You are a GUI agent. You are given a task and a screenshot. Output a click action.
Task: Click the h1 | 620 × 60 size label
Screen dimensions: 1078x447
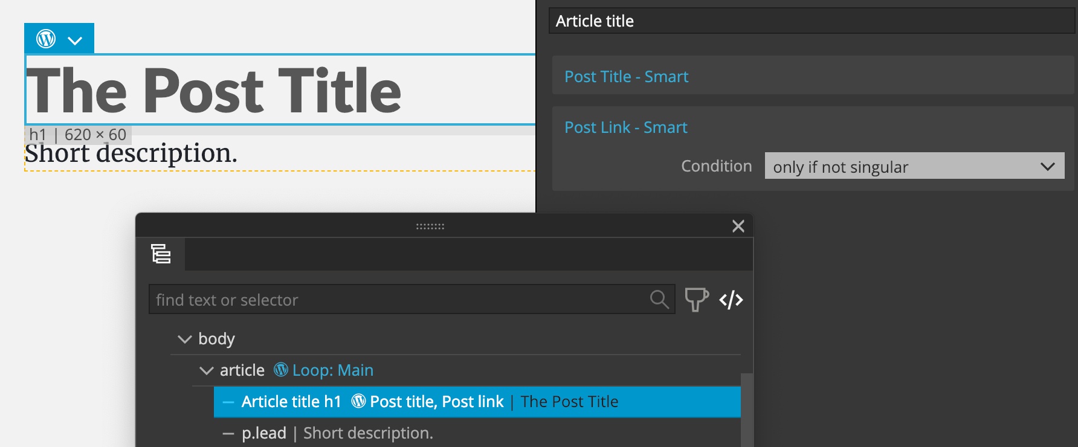click(78, 134)
